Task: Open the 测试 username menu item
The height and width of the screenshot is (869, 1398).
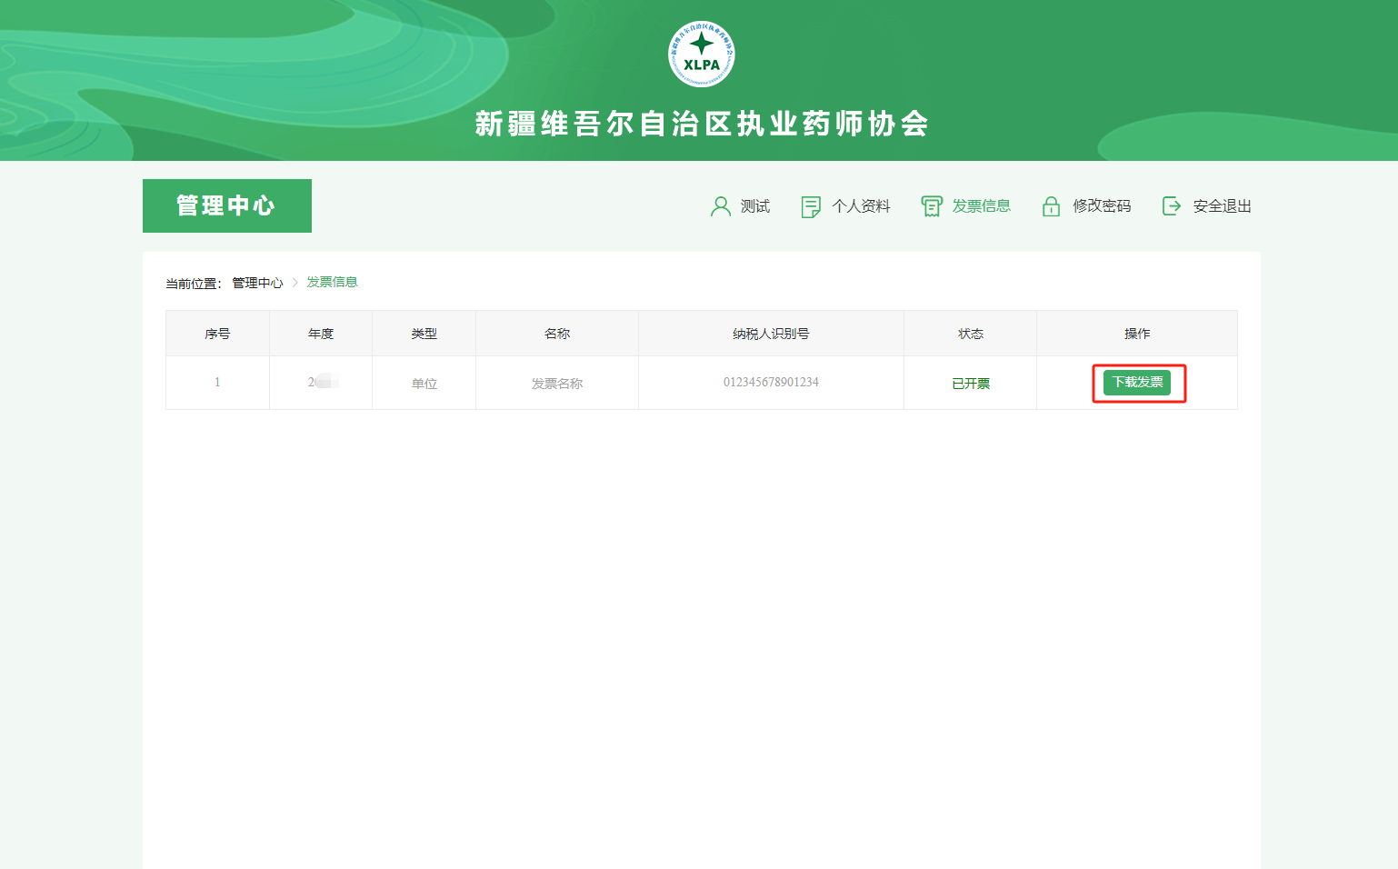Action: (x=754, y=206)
